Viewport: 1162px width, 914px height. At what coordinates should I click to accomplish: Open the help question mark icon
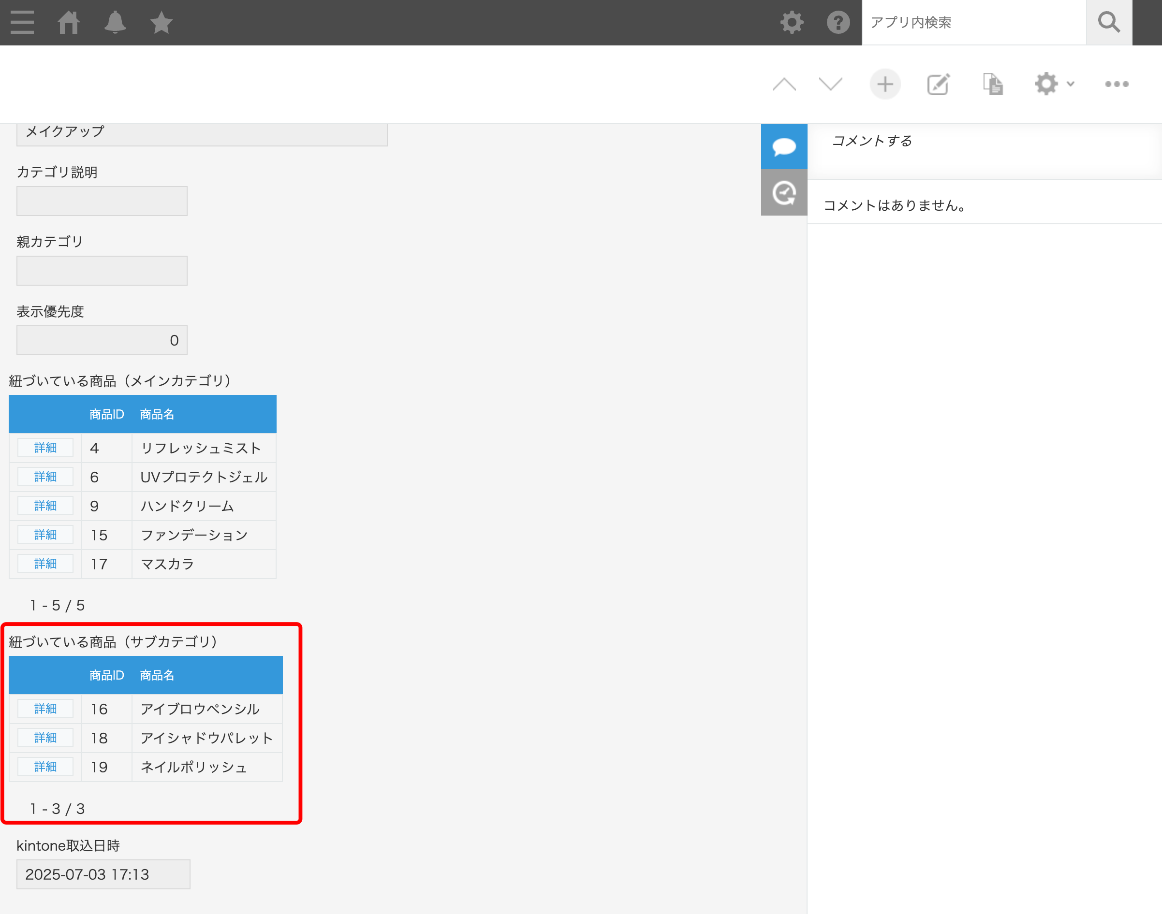click(838, 22)
